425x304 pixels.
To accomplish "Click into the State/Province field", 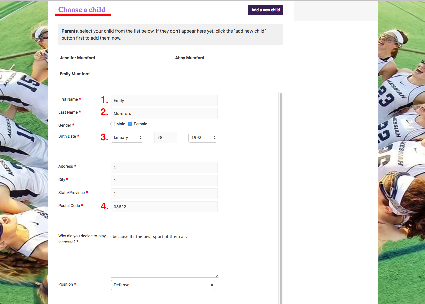I will [164, 194].
